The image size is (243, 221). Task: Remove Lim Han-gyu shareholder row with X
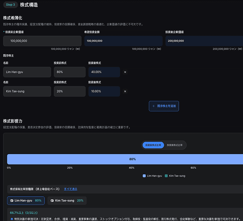coord(125,72)
